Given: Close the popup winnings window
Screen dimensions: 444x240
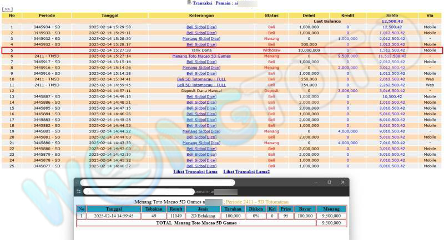Looking at the screenshot, I should pyautogui.click(x=341, y=182).
